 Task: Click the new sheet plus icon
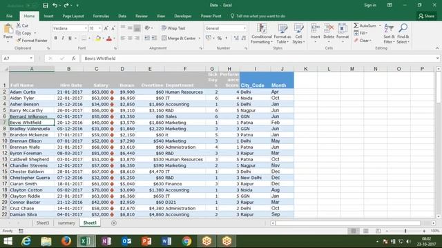pyautogui.click(x=114, y=223)
